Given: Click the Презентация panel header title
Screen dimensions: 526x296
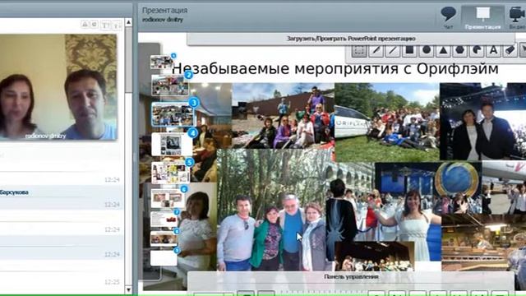Looking at the screenshot, I should click(x=164, y=11).
